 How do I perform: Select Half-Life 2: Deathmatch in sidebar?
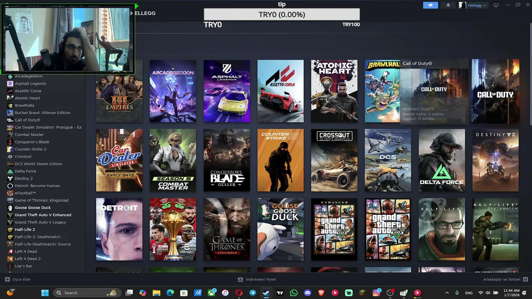click(x=37, y=237)
